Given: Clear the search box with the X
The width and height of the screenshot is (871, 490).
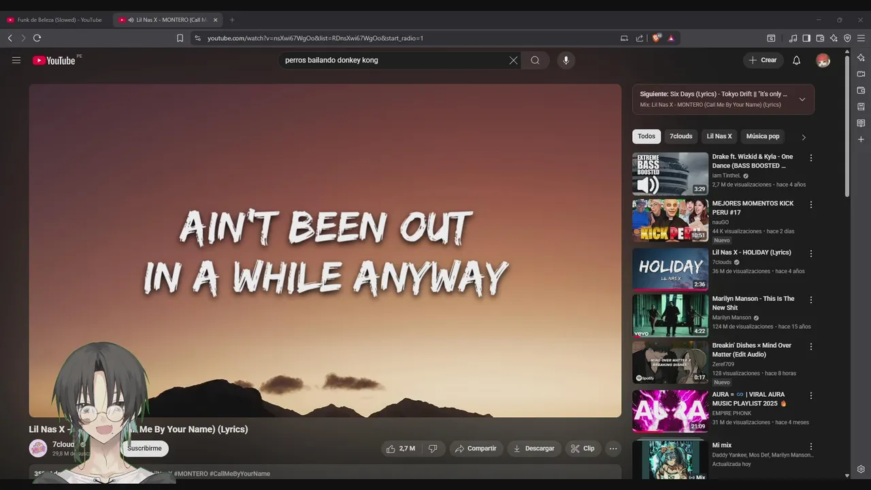Looking at the screenshot, I should (513, 60).
